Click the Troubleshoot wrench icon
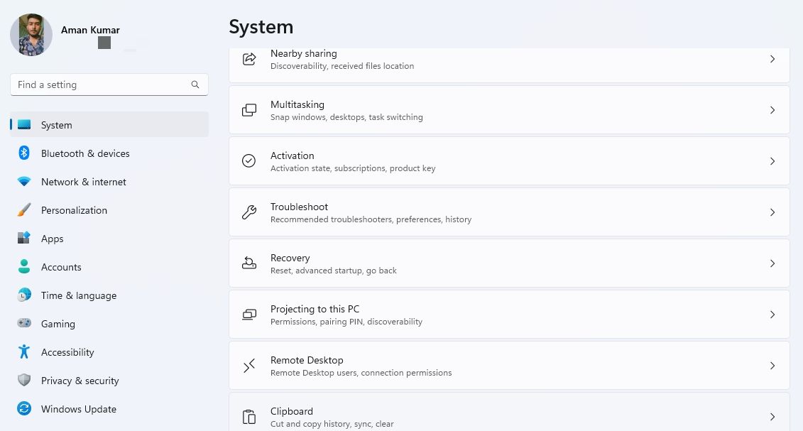Screen dimensions: 803x431 249,212
